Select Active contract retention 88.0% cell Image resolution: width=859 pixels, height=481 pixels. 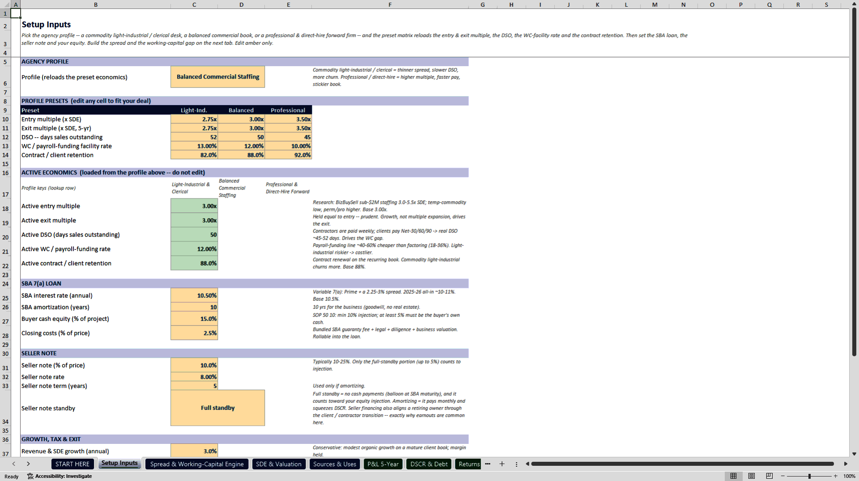[x=194, y=263]
